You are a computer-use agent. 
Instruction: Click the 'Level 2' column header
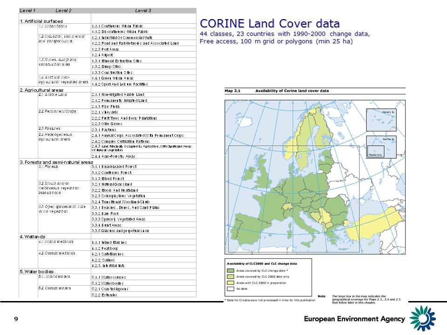point(63,11)
